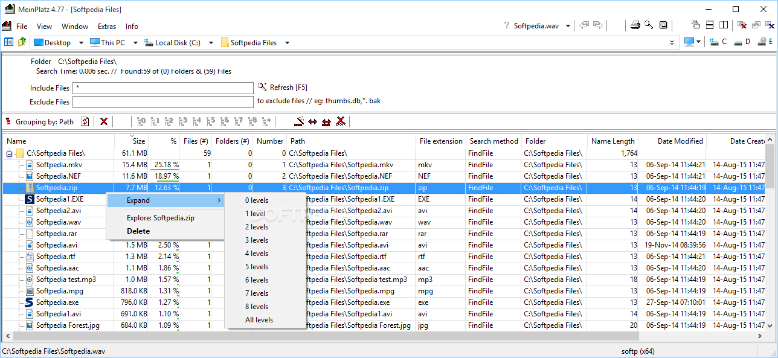Click expand level 0 toolbar icon
Screen dimensions: 778x358
tap(141, 121)
